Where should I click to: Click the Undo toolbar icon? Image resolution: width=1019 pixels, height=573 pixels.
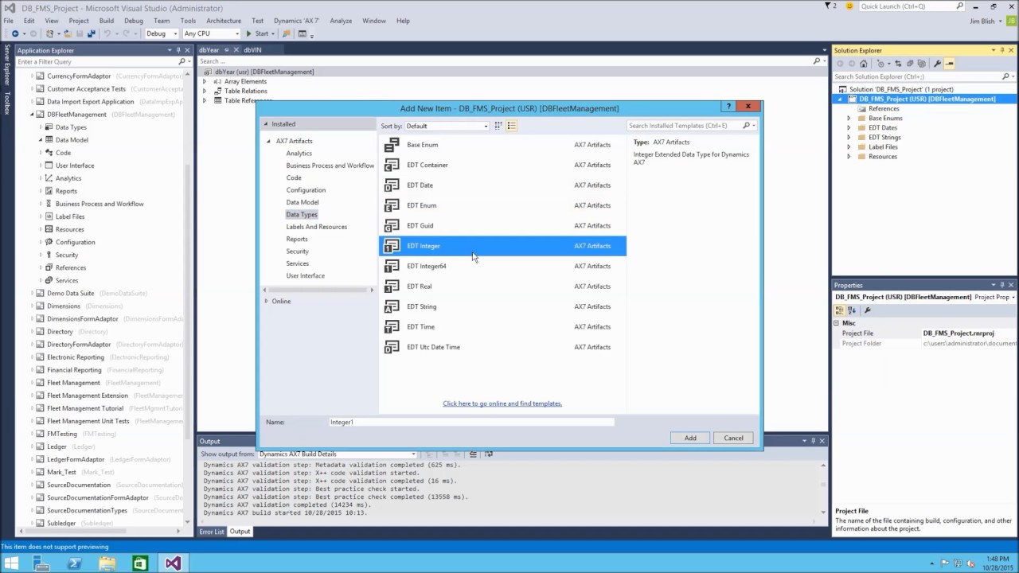click(107, 33)
